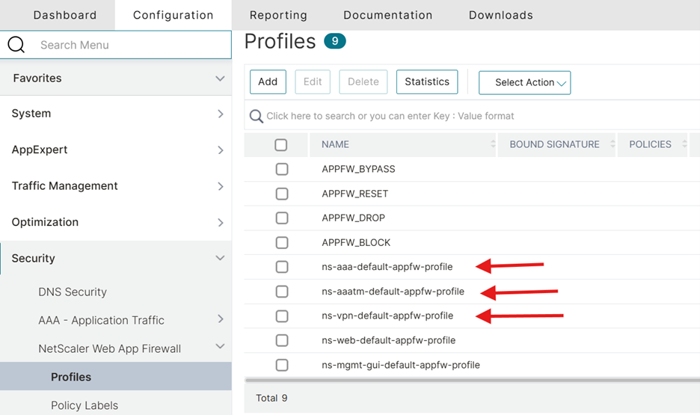700x415 pixels.
Task: Click into the Search Menu input field
Action: [127, 45]
